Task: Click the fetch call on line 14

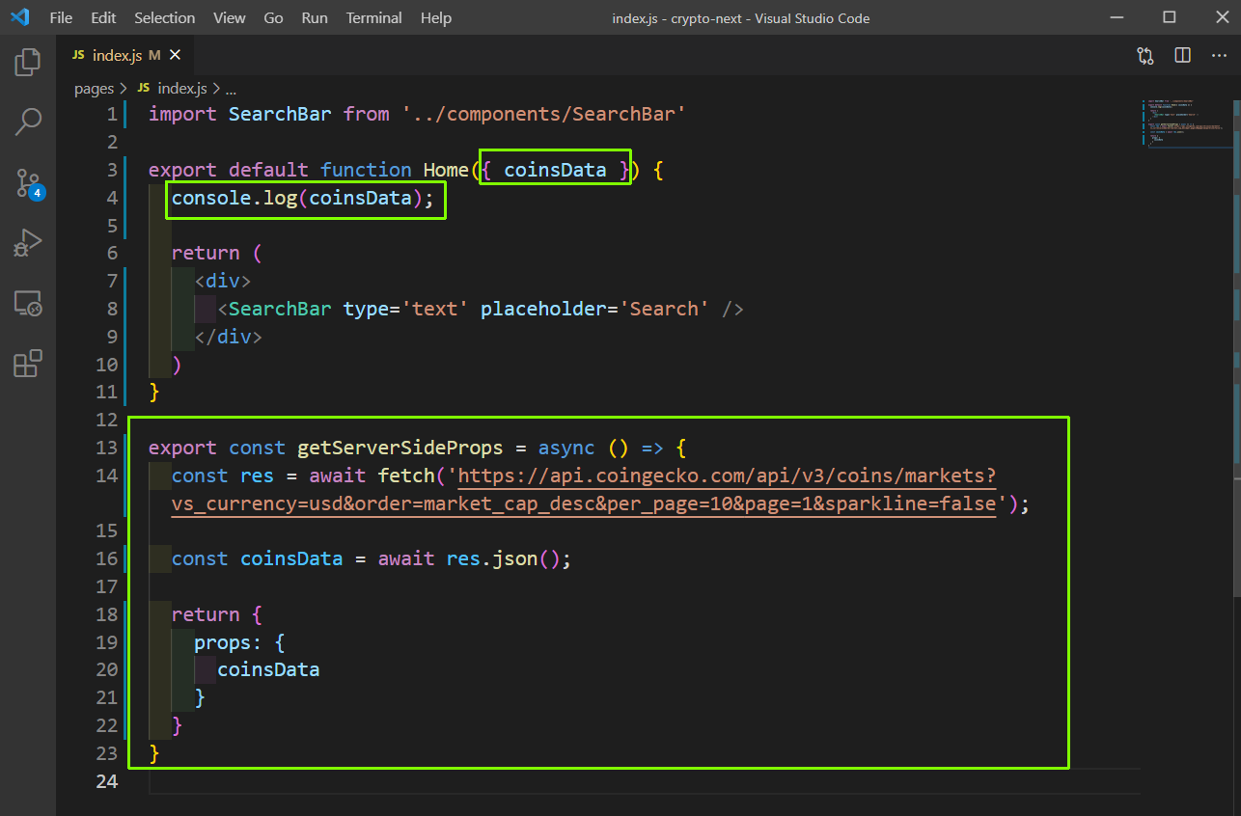Action: 405,476
